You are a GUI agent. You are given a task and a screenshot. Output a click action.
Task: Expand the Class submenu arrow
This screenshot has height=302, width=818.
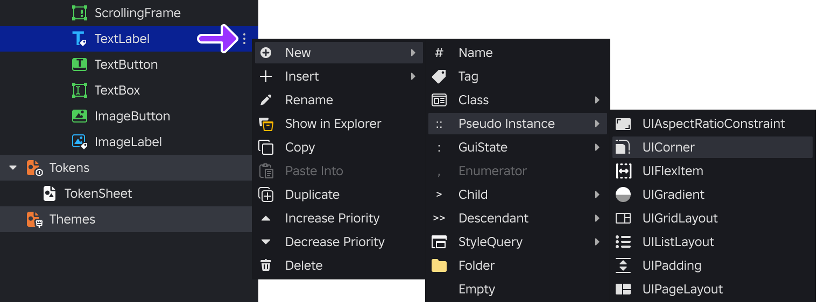[597, 100]
